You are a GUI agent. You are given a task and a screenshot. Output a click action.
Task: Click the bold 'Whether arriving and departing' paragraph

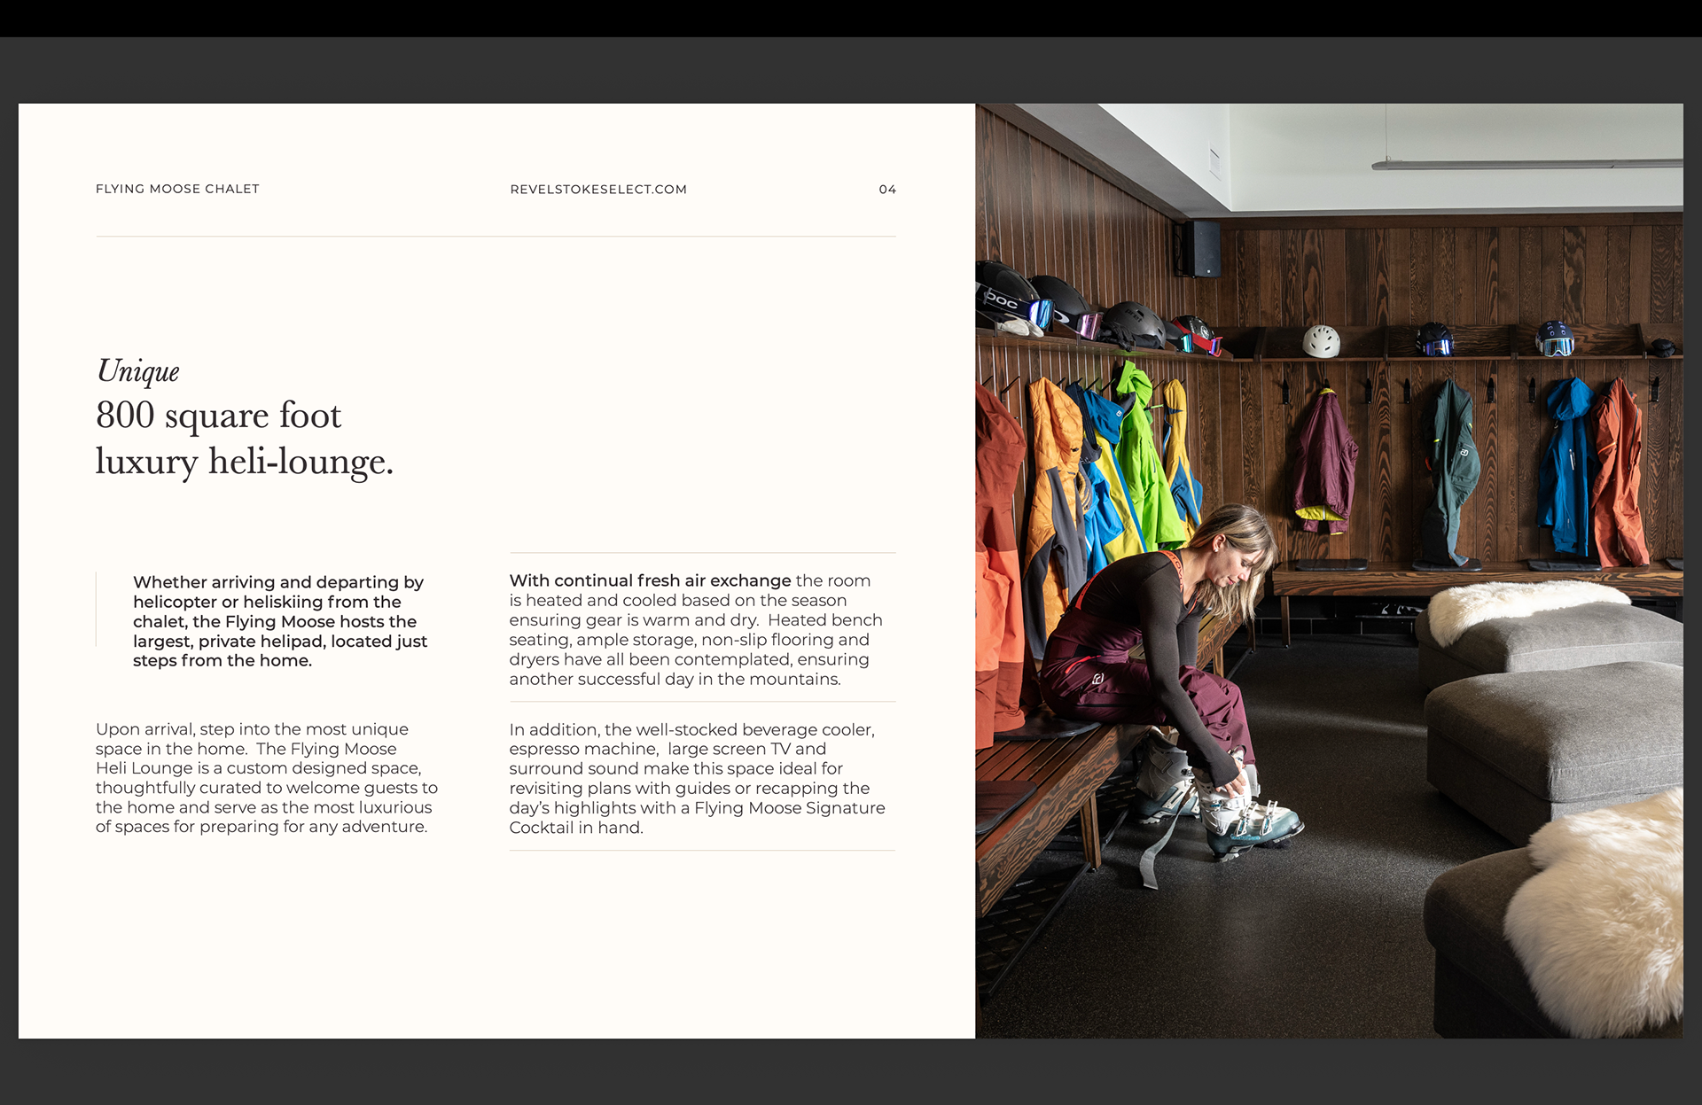[280, 621]
